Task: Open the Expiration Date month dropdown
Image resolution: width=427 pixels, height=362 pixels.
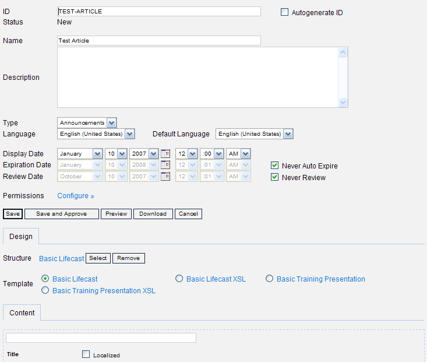Action: [x=80, y=165]
